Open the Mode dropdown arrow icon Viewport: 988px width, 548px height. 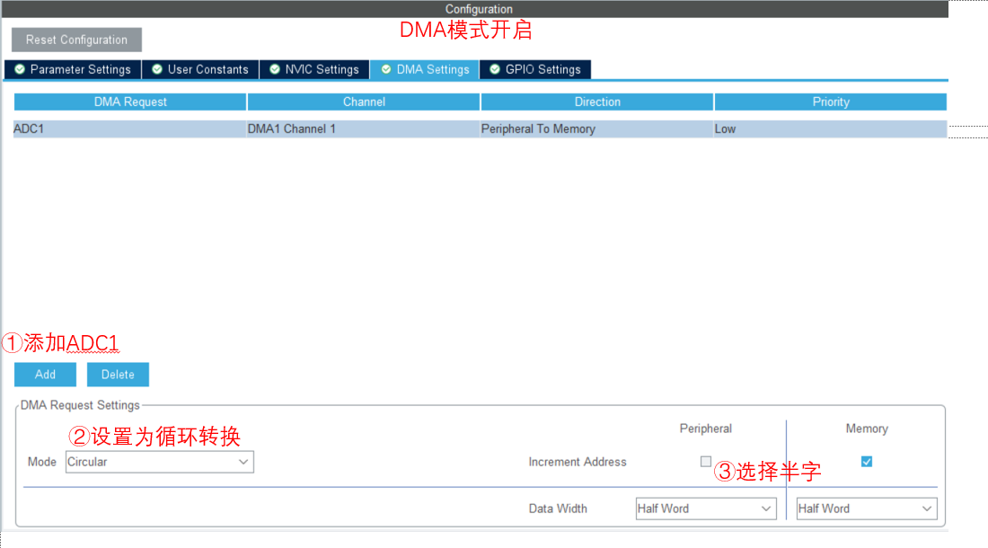point(244,461)
